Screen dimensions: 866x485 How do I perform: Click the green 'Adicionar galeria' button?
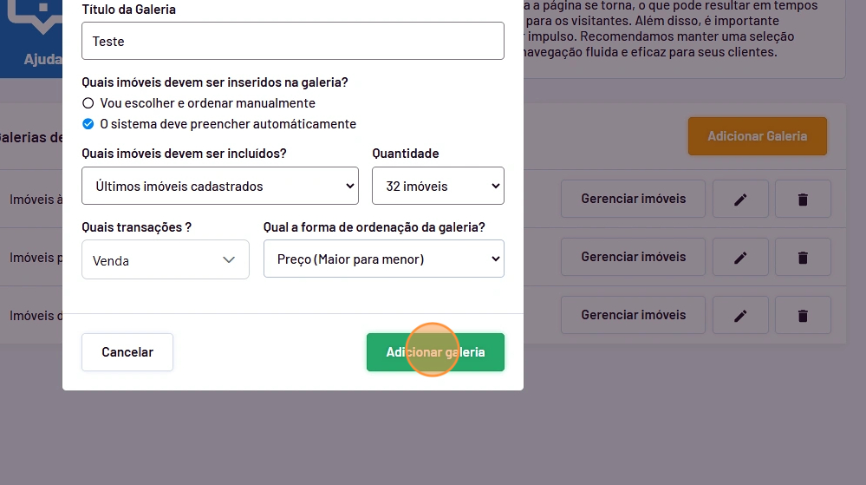[435, 352]
